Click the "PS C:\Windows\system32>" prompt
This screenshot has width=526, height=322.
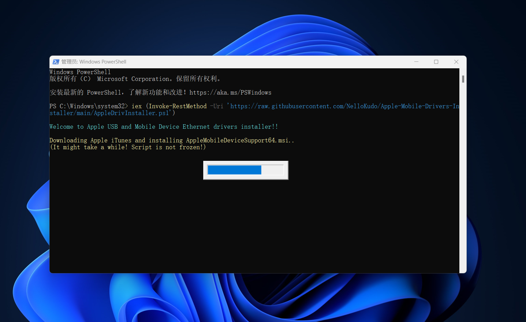tap(89, 106)
